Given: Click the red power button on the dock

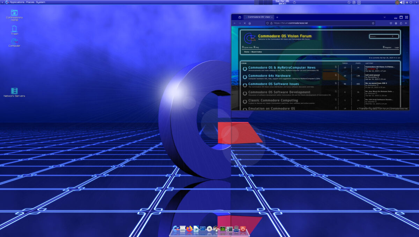Looking at the screenshot, I should [x=243, y=229].
